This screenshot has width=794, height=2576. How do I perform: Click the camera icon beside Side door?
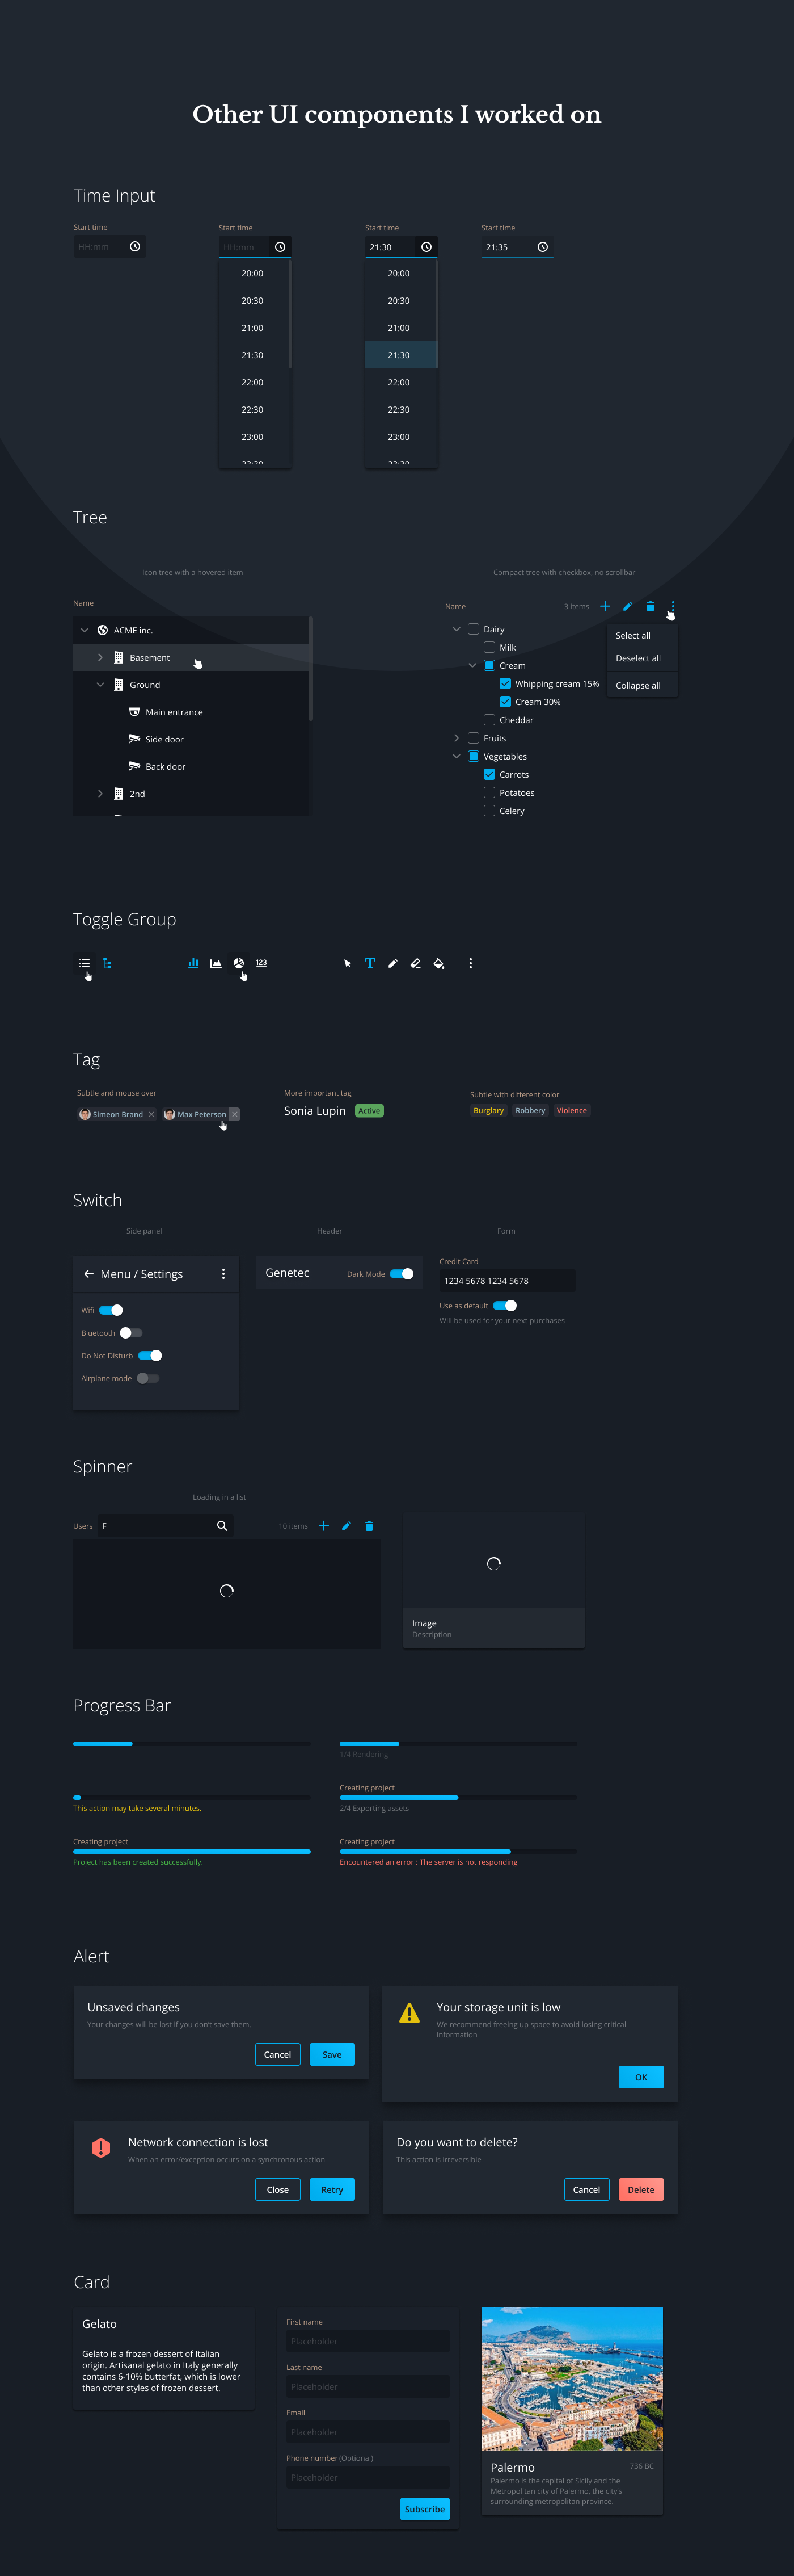(x=134, y=739)
